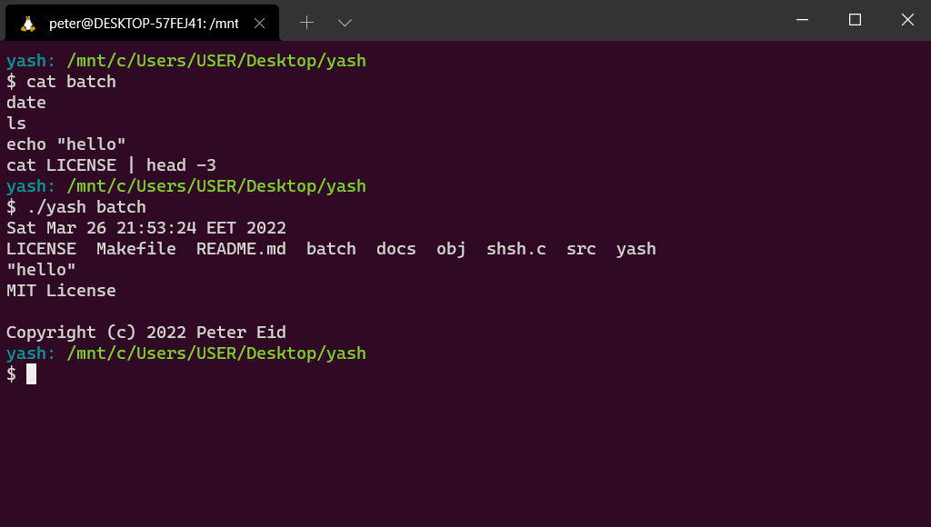Viewport: 931px width, 527px height.
Task: Maximize the terminal window
Action: (x=855, y=20)
